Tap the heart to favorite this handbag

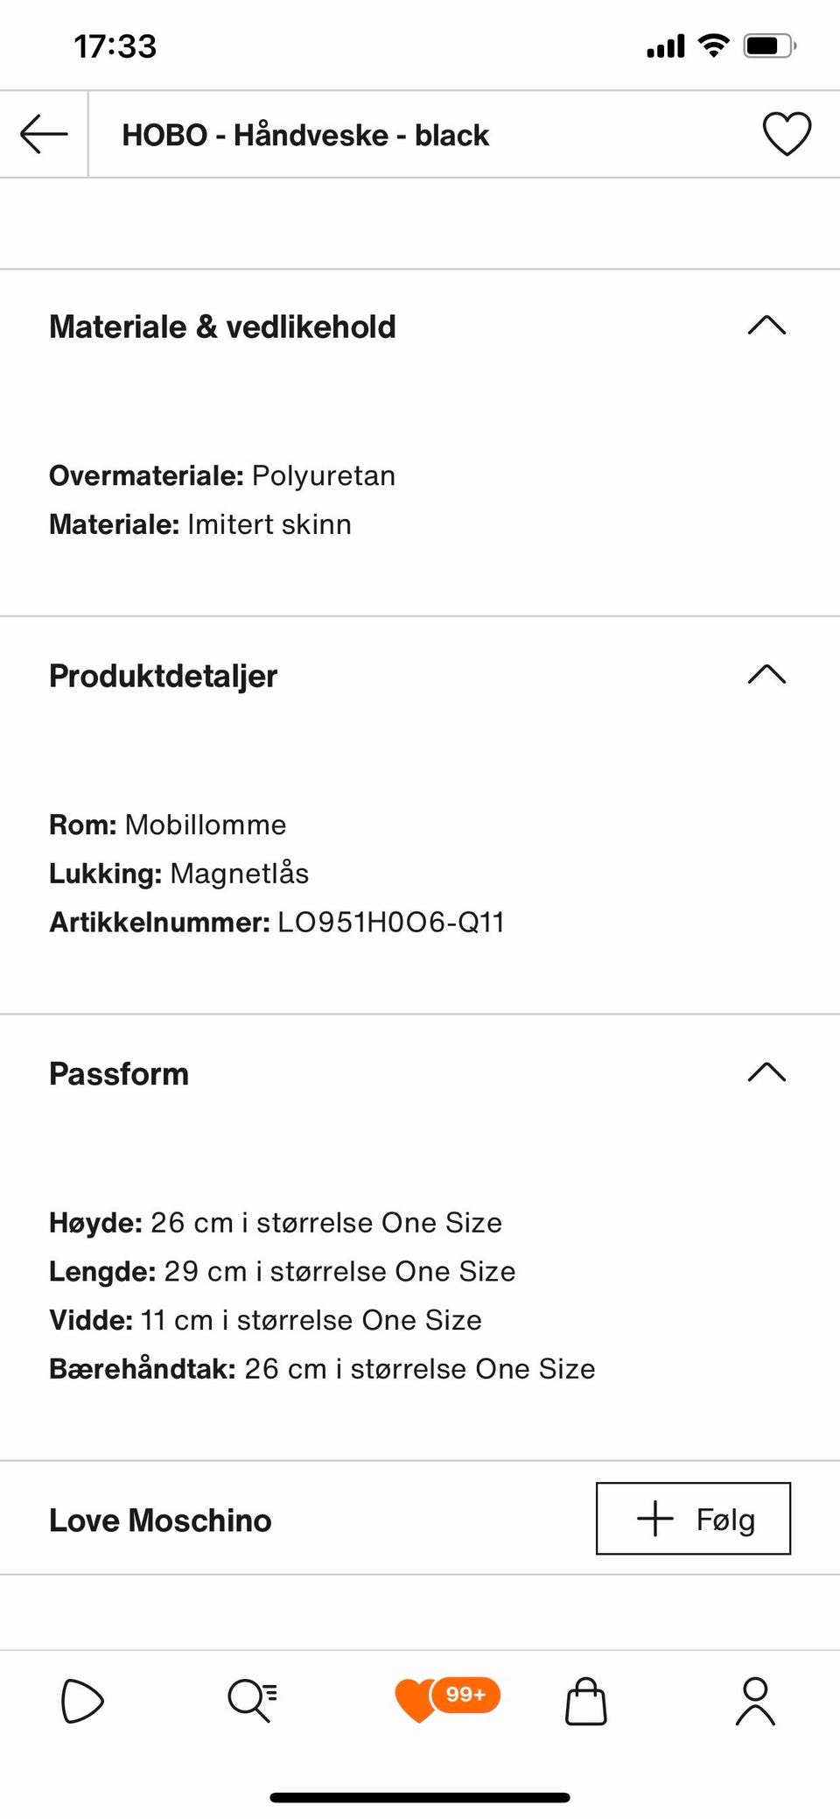(786, 133)
